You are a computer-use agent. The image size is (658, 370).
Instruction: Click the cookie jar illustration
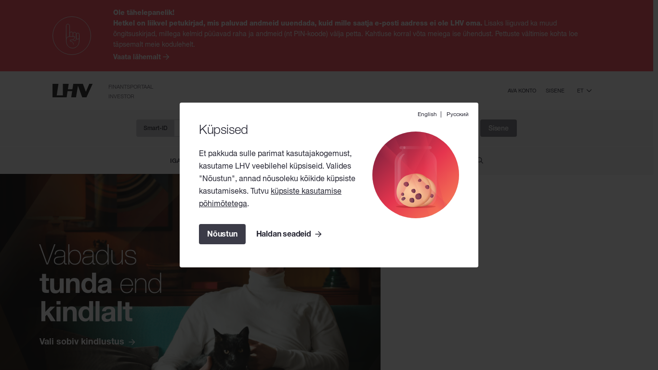(416, 175)
